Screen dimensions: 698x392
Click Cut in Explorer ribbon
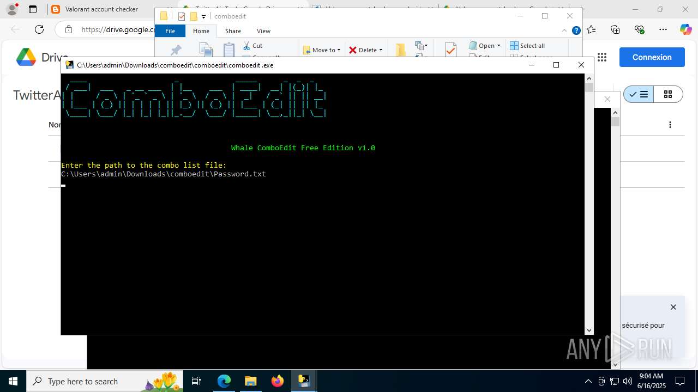(x=252, y=46)
